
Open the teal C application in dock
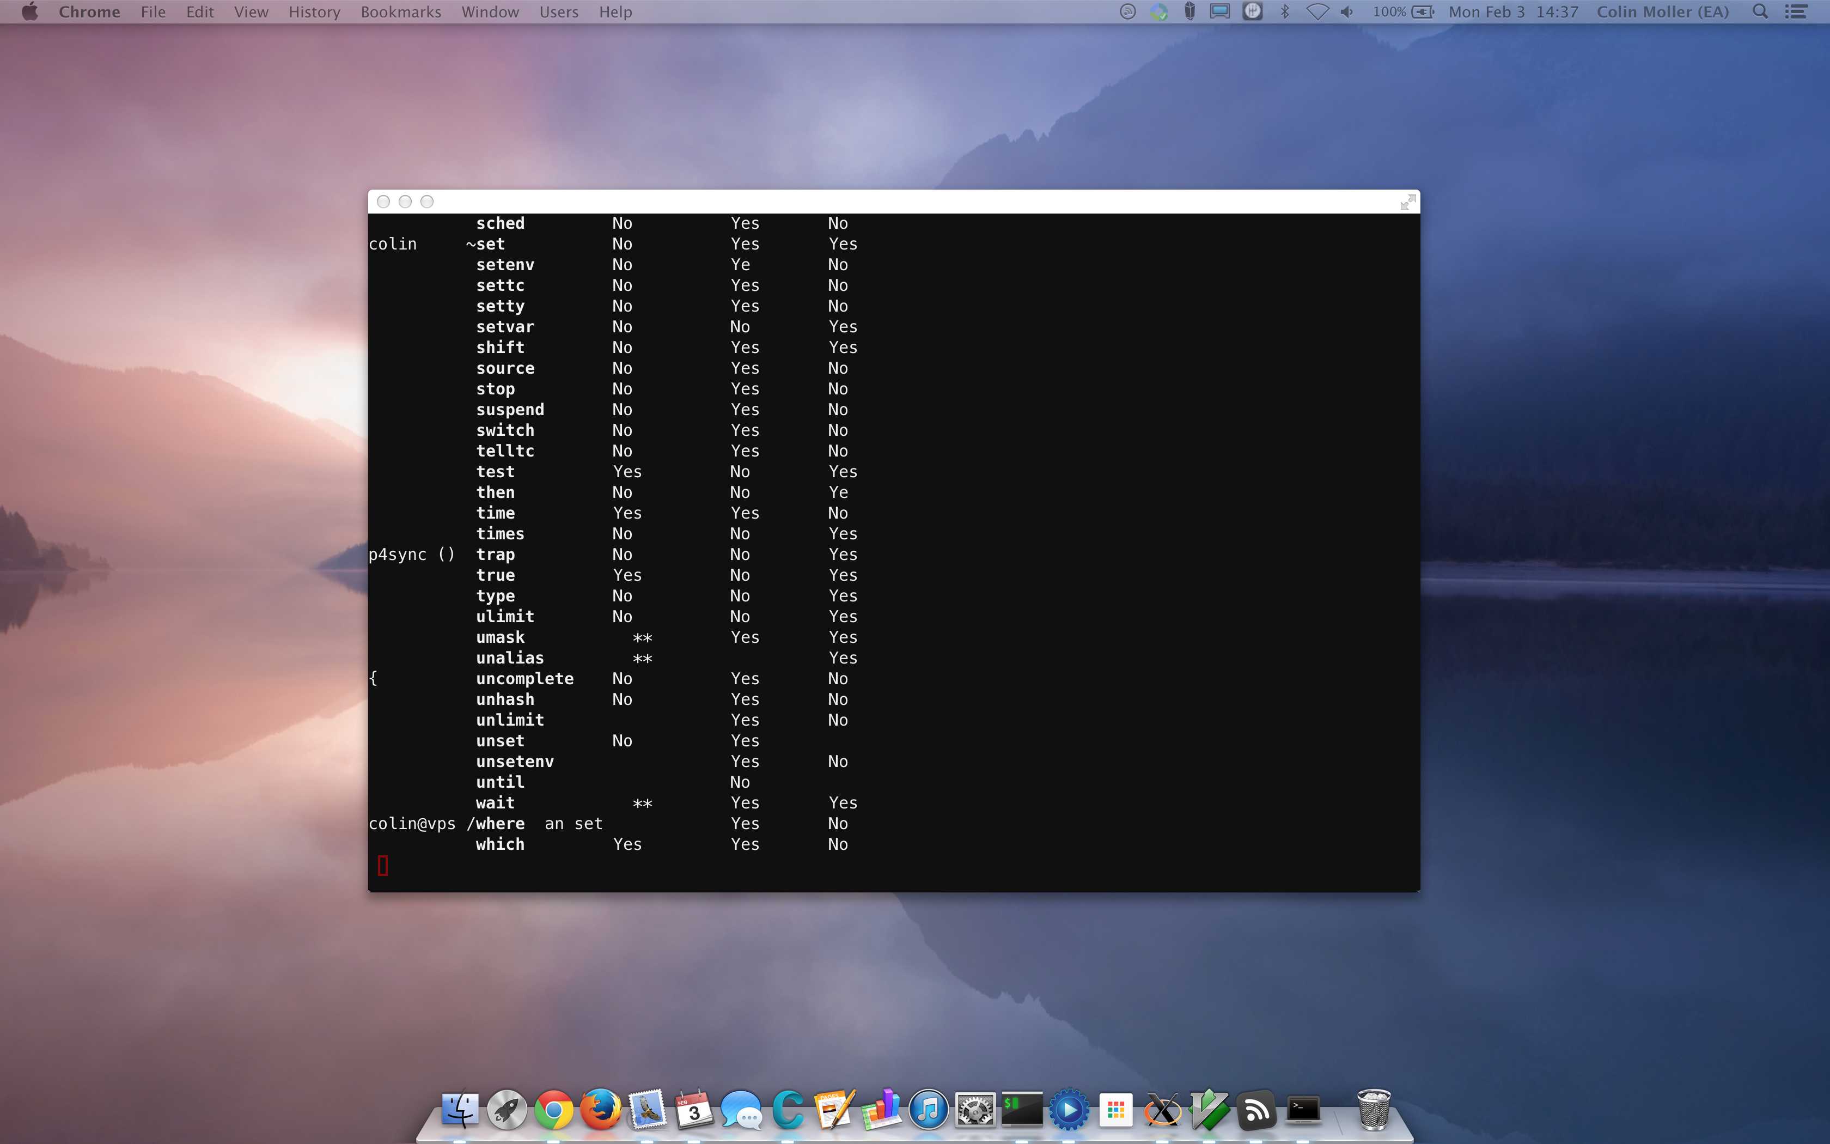pyautogui.click(x=788, y=1110)
